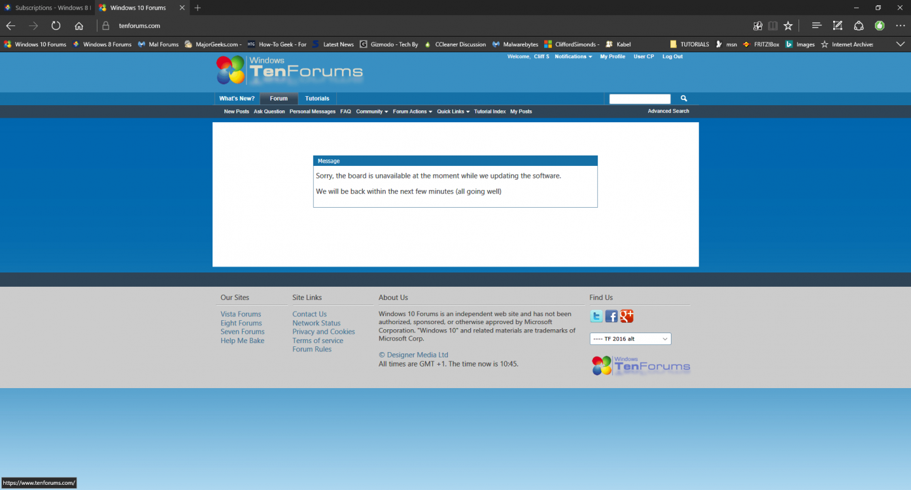This screenshot has width=911, height=490.
Task: Open the Edge Settings and more menu
Action: 901,26
